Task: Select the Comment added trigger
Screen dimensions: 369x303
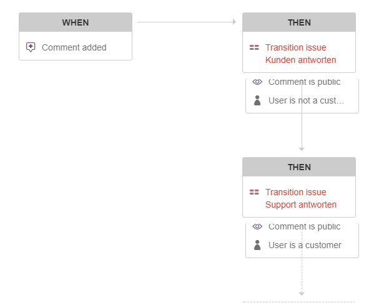Action: (76, 47)
